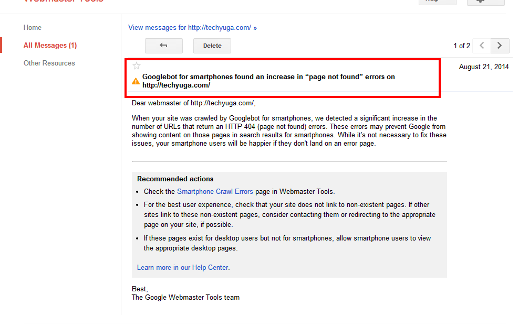529x328 pixels.
Task: Open Learn more in our Help Center link
Action: (x=182, y=267)
